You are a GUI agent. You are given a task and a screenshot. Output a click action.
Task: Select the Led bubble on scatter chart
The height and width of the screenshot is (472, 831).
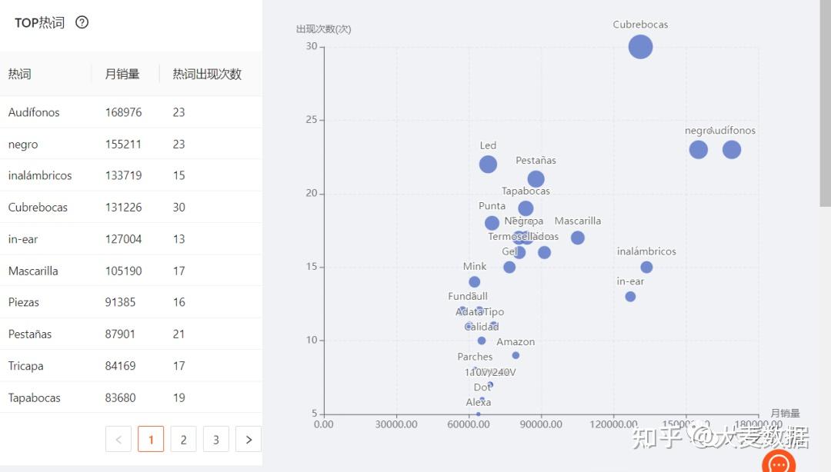tap(488, 165)
